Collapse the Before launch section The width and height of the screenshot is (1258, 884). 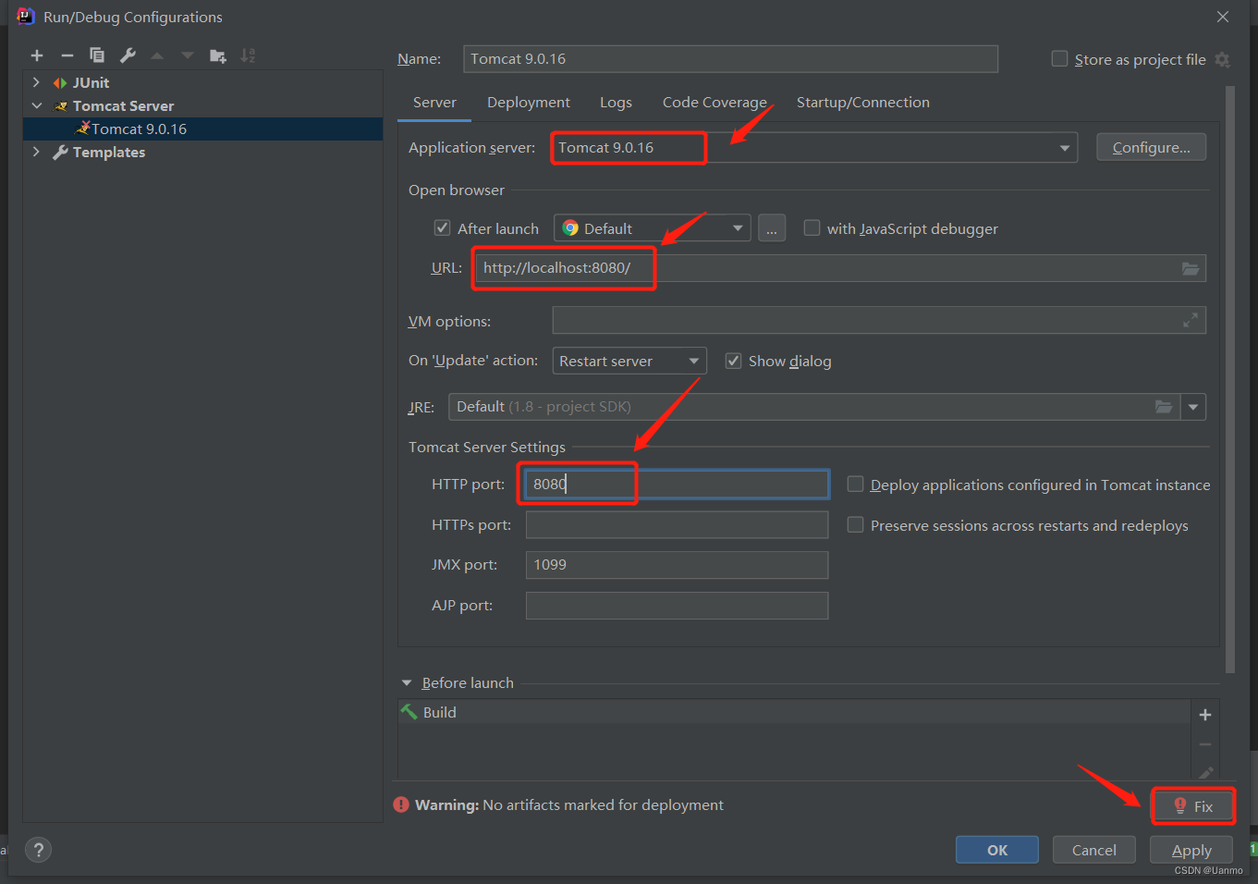tap(407, 682)
